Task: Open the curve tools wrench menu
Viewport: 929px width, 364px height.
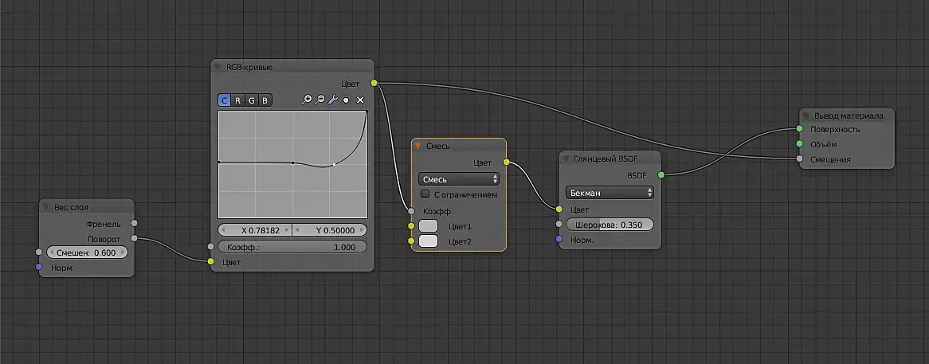Action: click(x=333, y=100)
